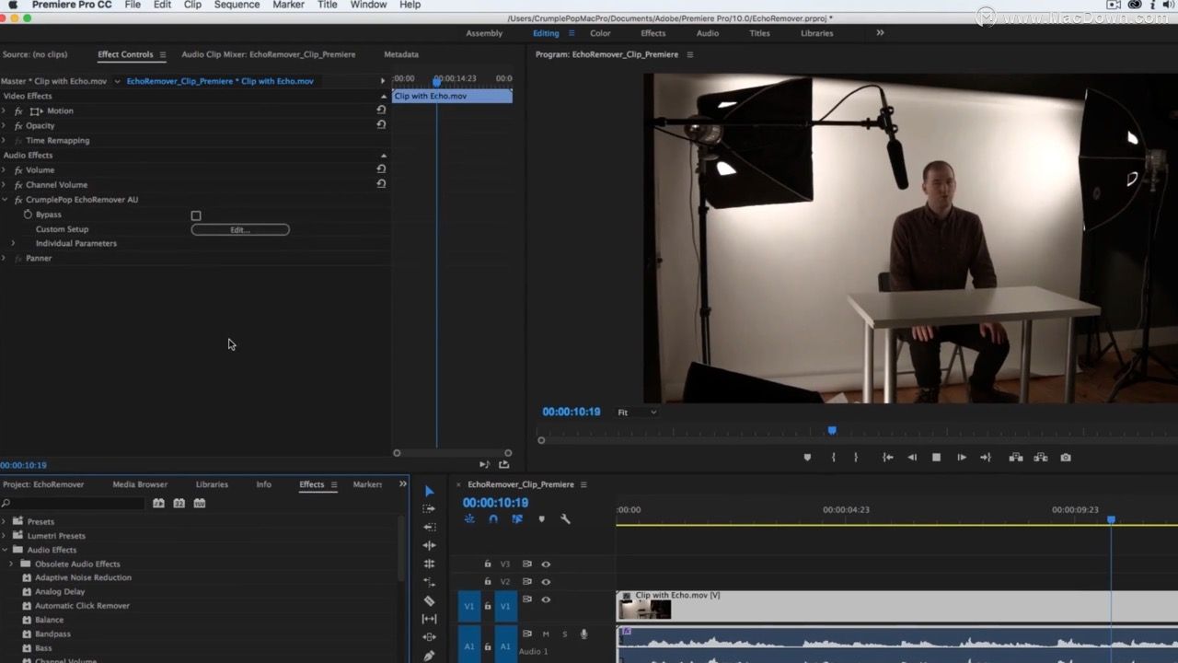This screenshot has width=1178, height=663.
Task: Toggle Snap magnet in timeline
Action: [x=493, y=519]
